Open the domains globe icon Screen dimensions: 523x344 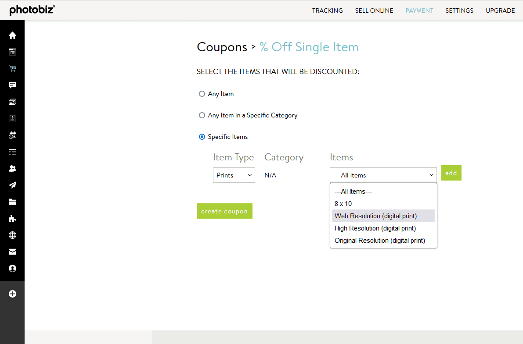tap(12, 235)
